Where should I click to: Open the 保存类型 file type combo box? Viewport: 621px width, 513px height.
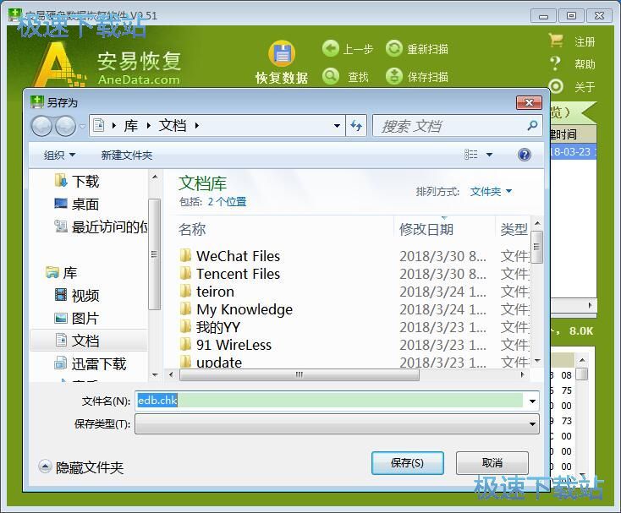337,424
